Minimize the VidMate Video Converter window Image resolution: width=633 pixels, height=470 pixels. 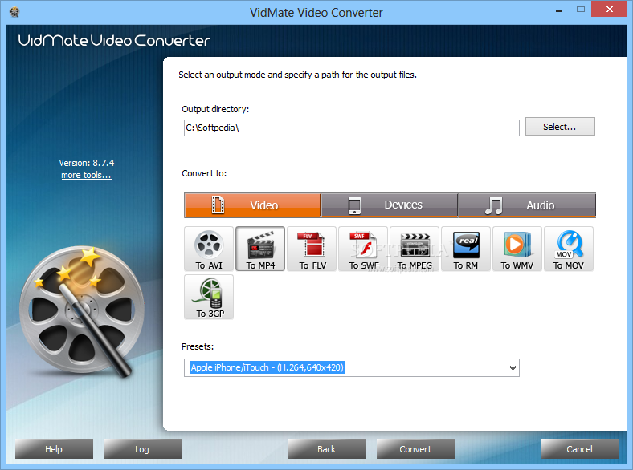point(559,10)
